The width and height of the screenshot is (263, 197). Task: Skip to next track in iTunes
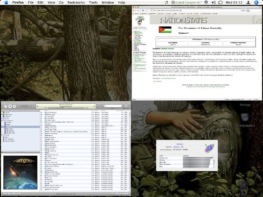click(x=15, y=106)
